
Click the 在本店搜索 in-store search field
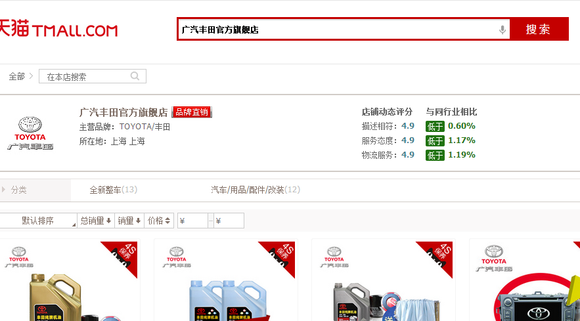coord(93,76)
